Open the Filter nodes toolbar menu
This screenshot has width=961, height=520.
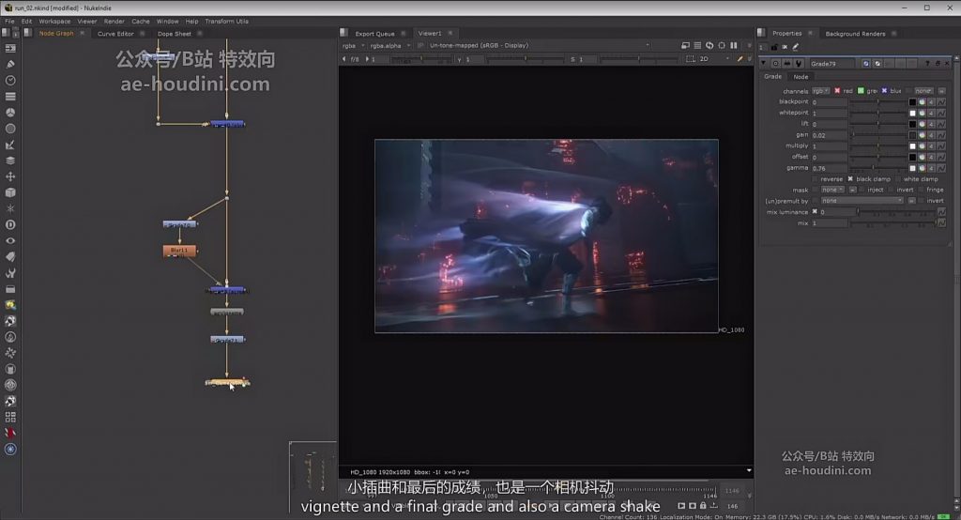click(x=10, y=129)
